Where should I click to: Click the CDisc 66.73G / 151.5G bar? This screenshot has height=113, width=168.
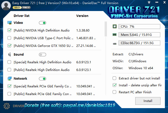click(139, 43)
